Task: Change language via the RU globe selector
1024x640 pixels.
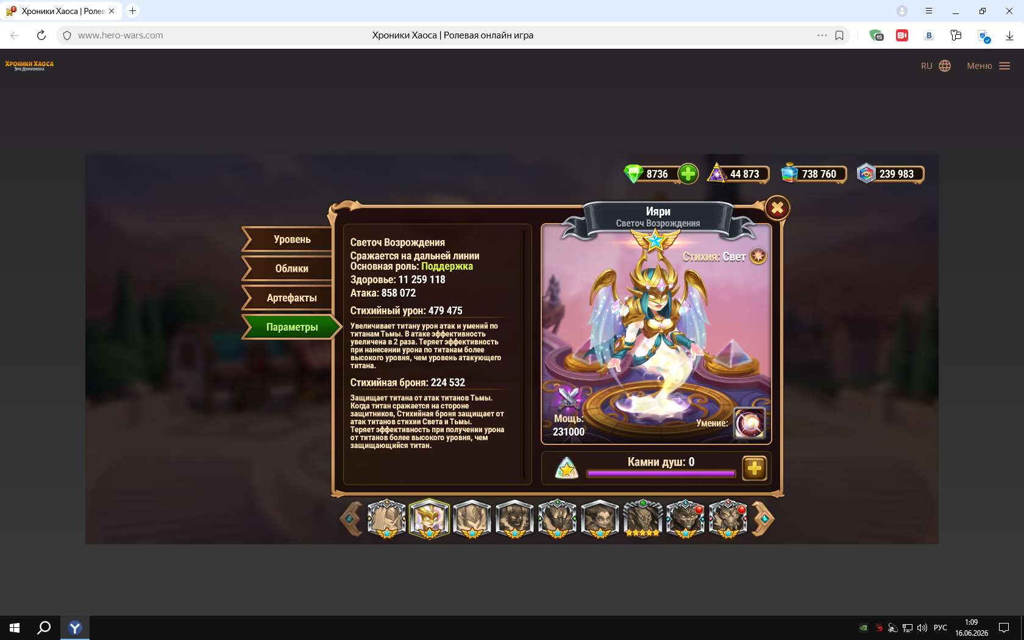Action: coord(936,66)
